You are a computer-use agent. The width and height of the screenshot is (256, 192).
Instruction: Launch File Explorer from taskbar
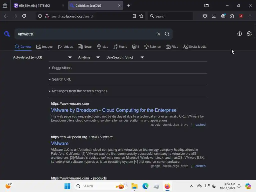pos(134,186)
